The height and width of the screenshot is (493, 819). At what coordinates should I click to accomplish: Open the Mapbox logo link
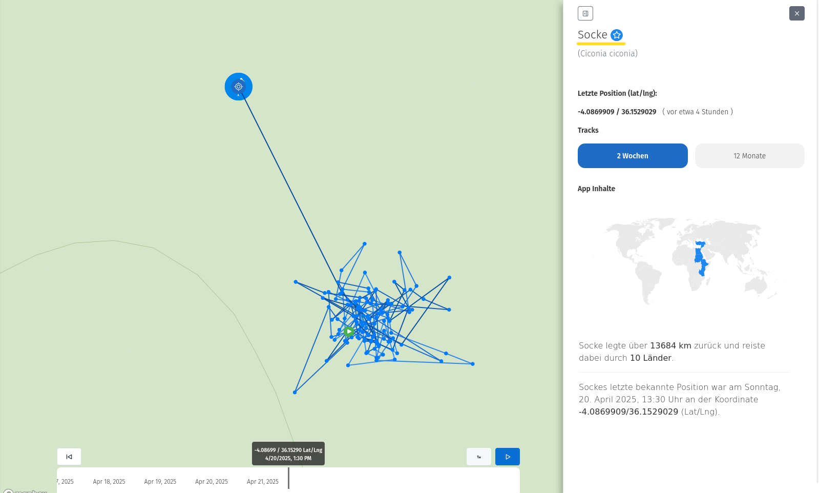pos(26,491)
